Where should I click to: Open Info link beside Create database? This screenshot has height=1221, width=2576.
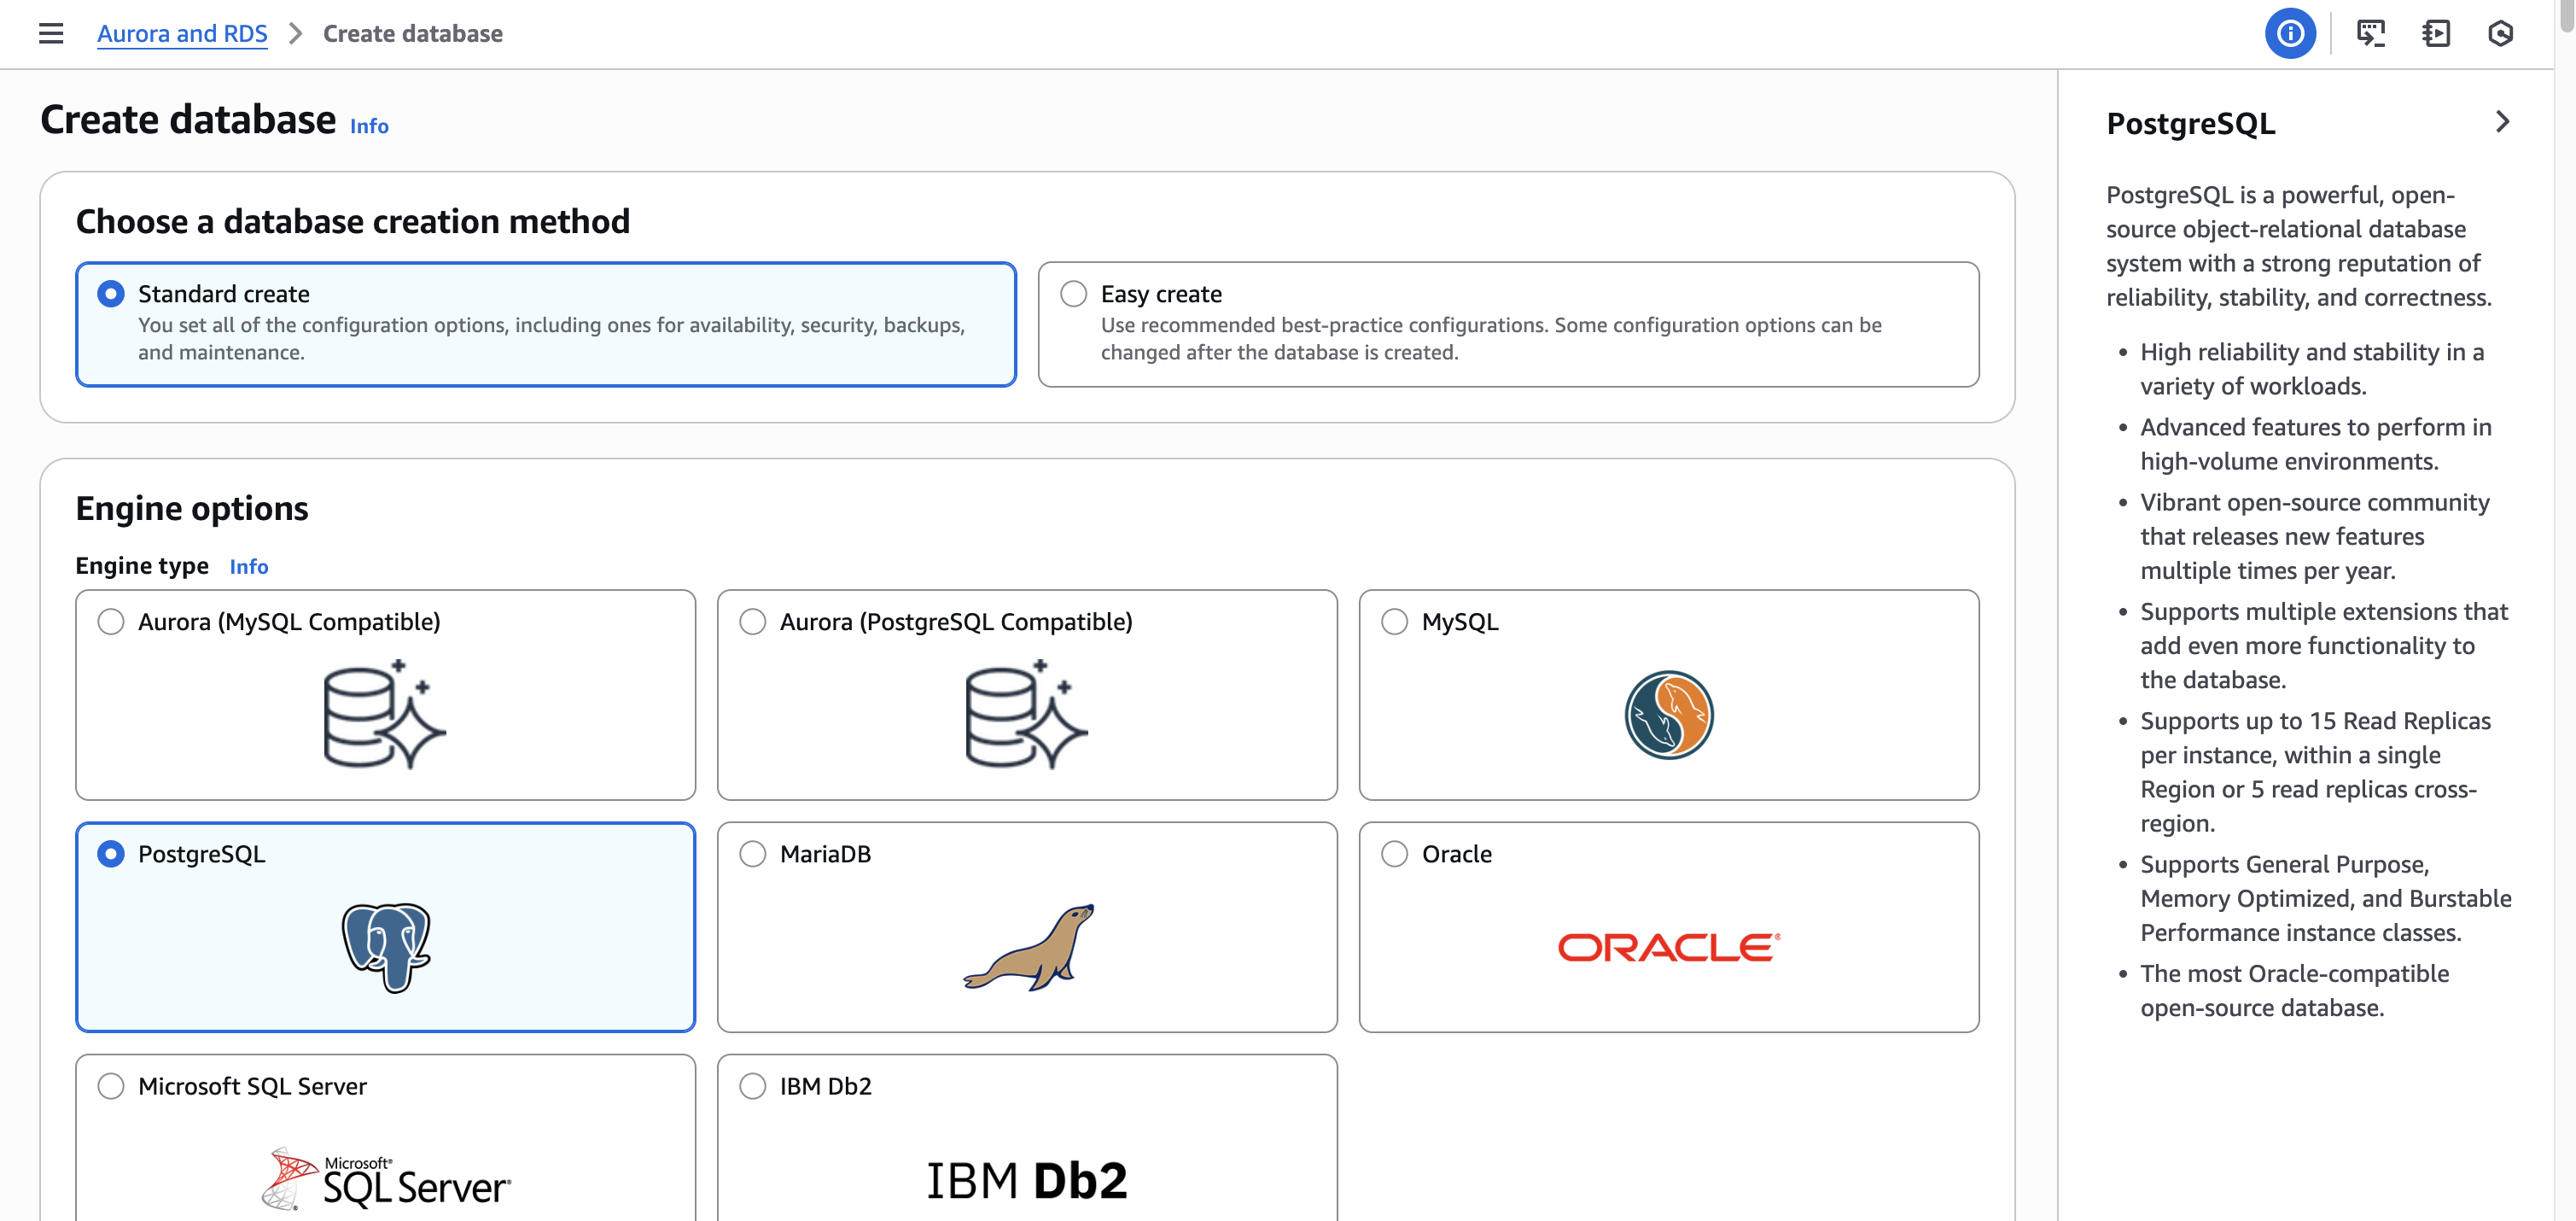pyautogui.click(x=369, y=126)
